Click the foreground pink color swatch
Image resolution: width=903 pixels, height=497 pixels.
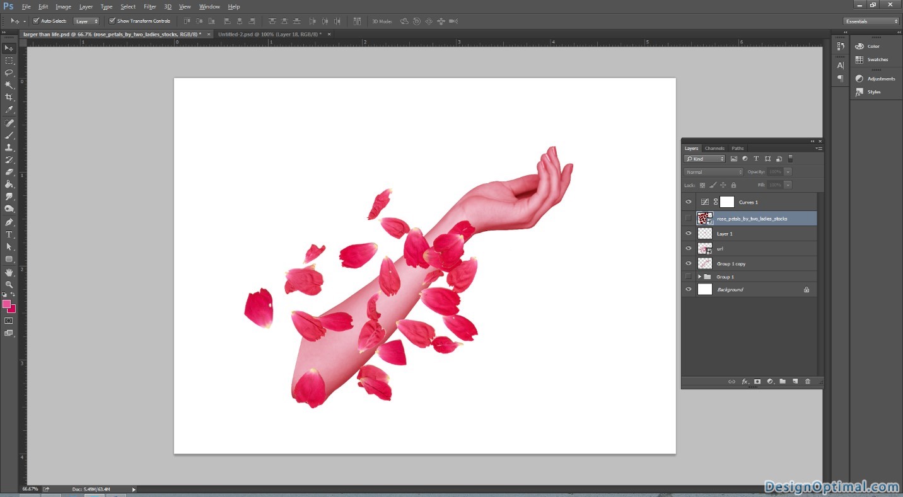click(6, 304)
